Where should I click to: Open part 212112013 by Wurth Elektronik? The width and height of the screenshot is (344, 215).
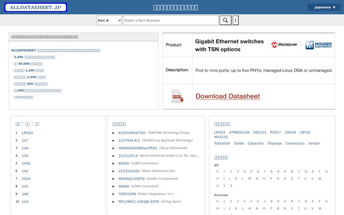[x=128, y=156]
